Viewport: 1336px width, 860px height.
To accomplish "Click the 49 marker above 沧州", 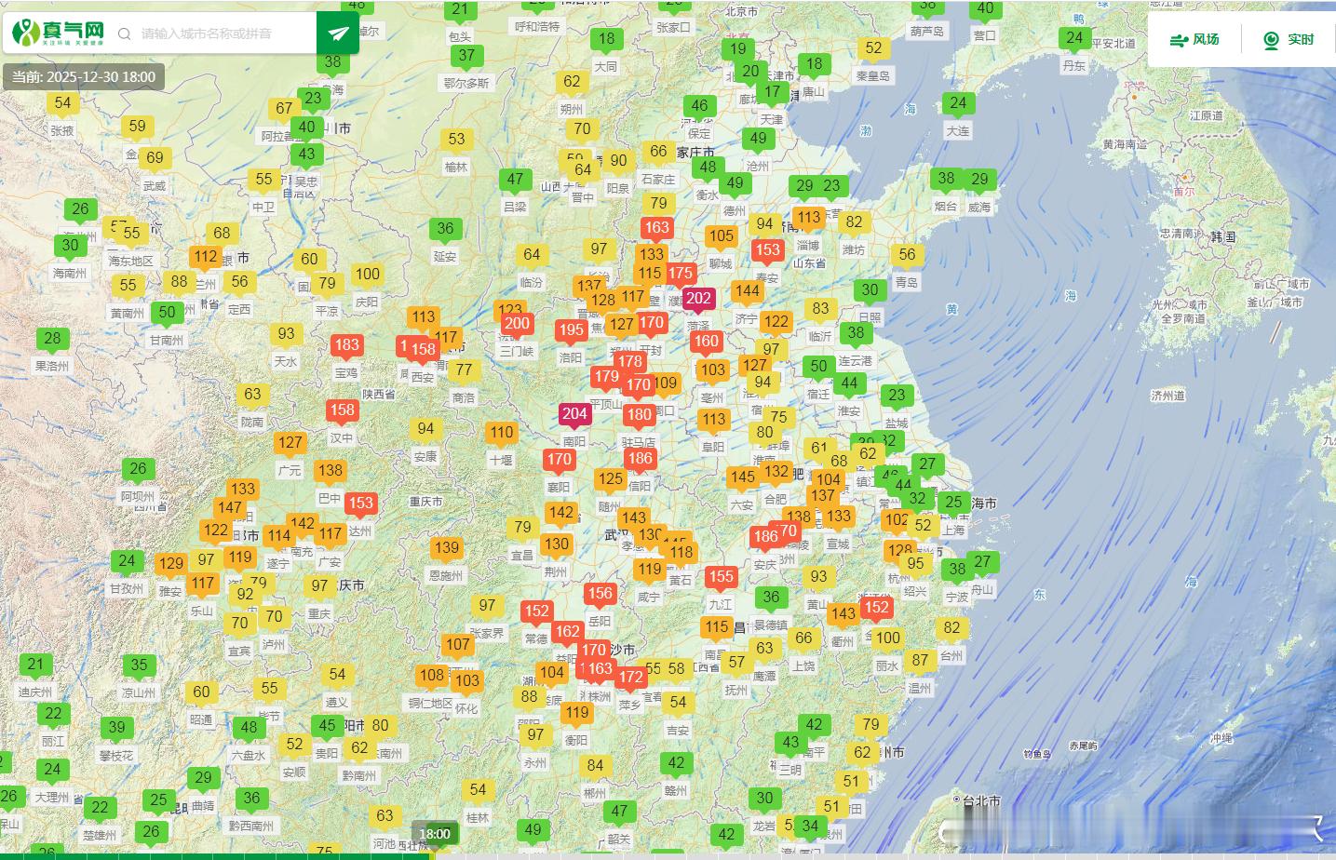I will pos(759,139).
